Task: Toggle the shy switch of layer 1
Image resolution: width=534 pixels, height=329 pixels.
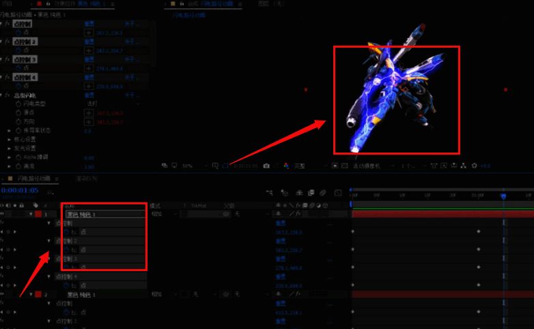Action: click(278, 214)
